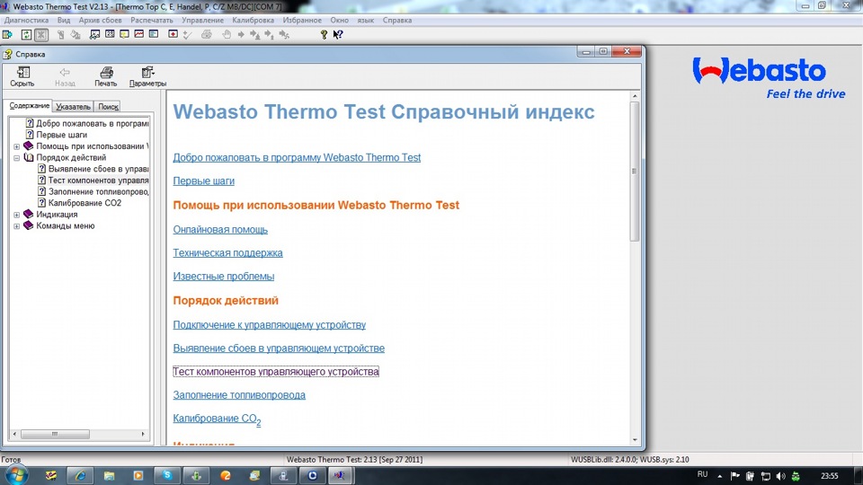Follow 'Выявление сбоев в управляющем устройстве' link
The image size is (863, 485).
(279, 348)
